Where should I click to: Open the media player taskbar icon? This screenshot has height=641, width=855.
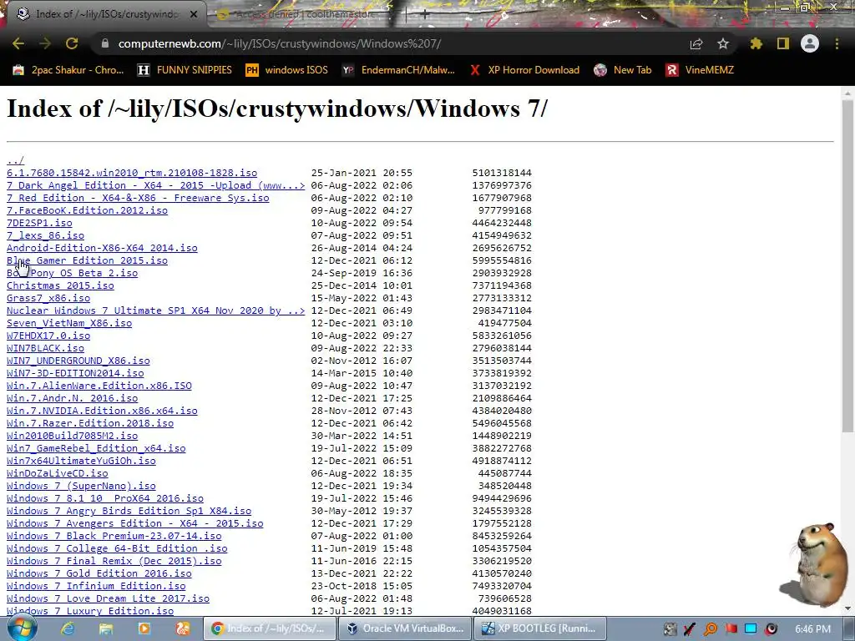point(144,628)
